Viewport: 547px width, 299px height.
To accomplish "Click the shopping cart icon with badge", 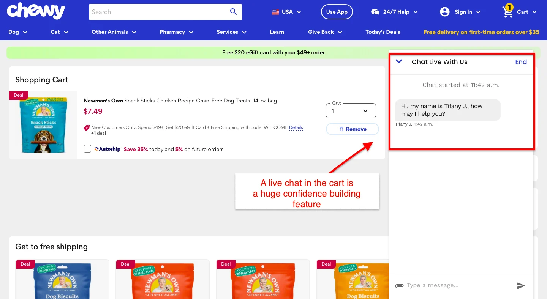I will coord(508,11).
